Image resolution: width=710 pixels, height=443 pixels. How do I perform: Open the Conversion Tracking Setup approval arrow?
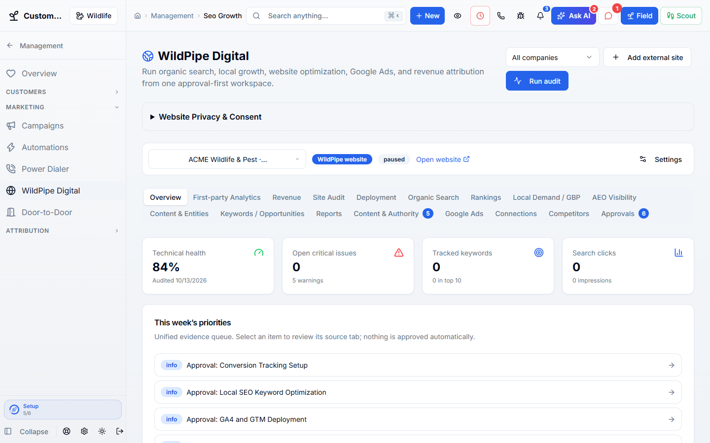click(672, 365)
